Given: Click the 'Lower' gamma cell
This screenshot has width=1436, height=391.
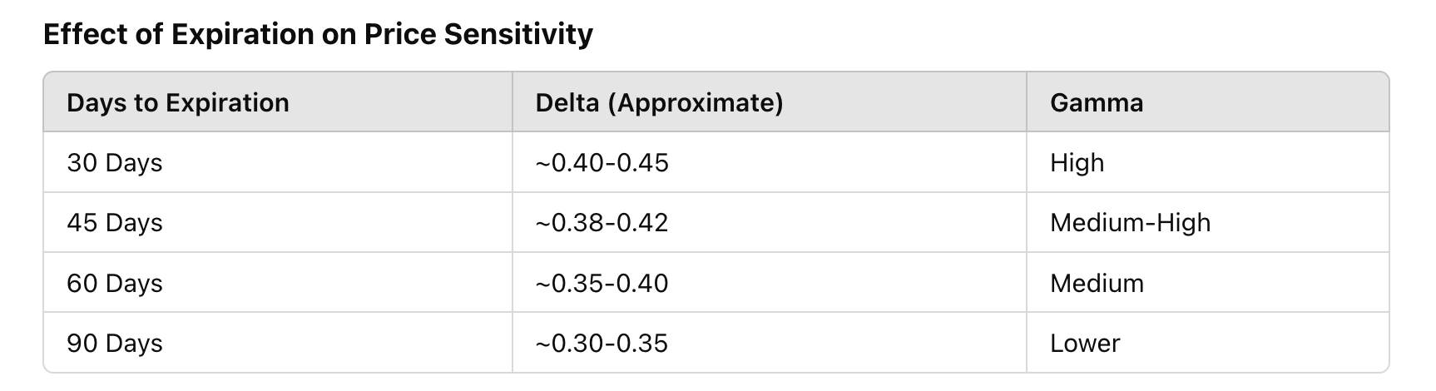Looking at the screenshot, I should tap(1085, 343).
